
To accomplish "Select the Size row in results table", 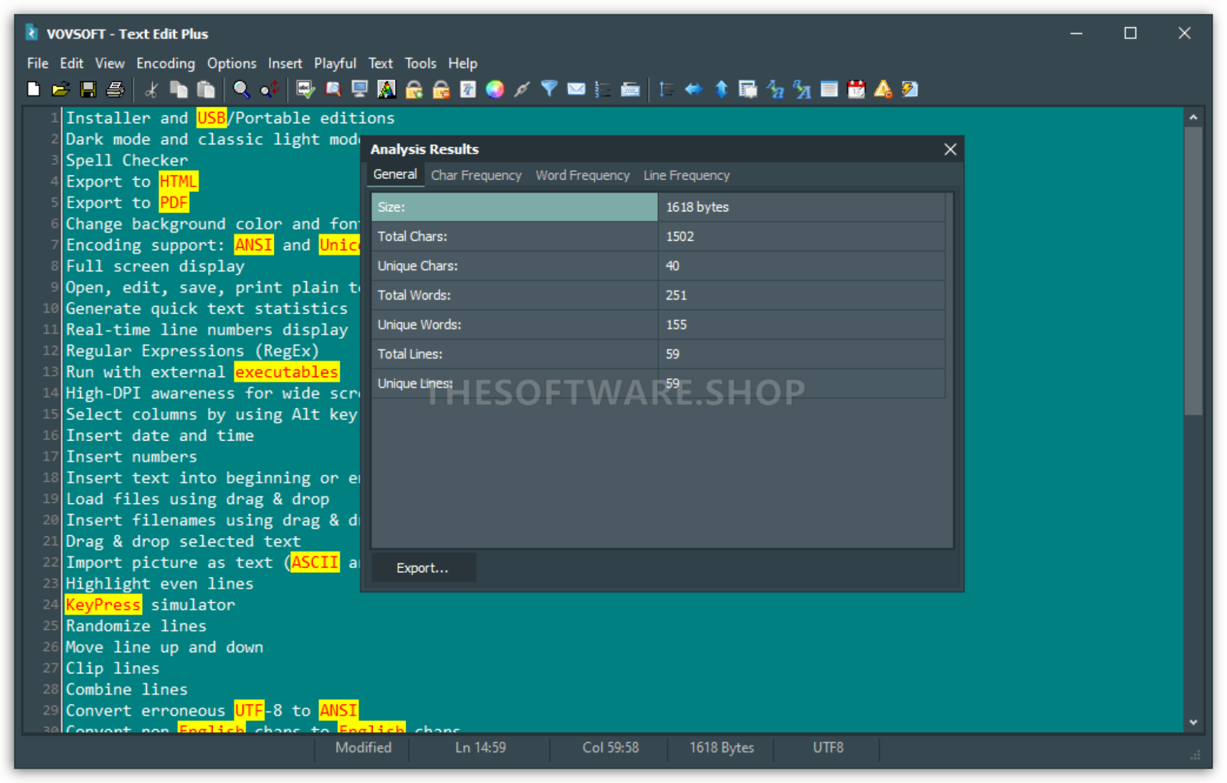I will click(658, 207).
